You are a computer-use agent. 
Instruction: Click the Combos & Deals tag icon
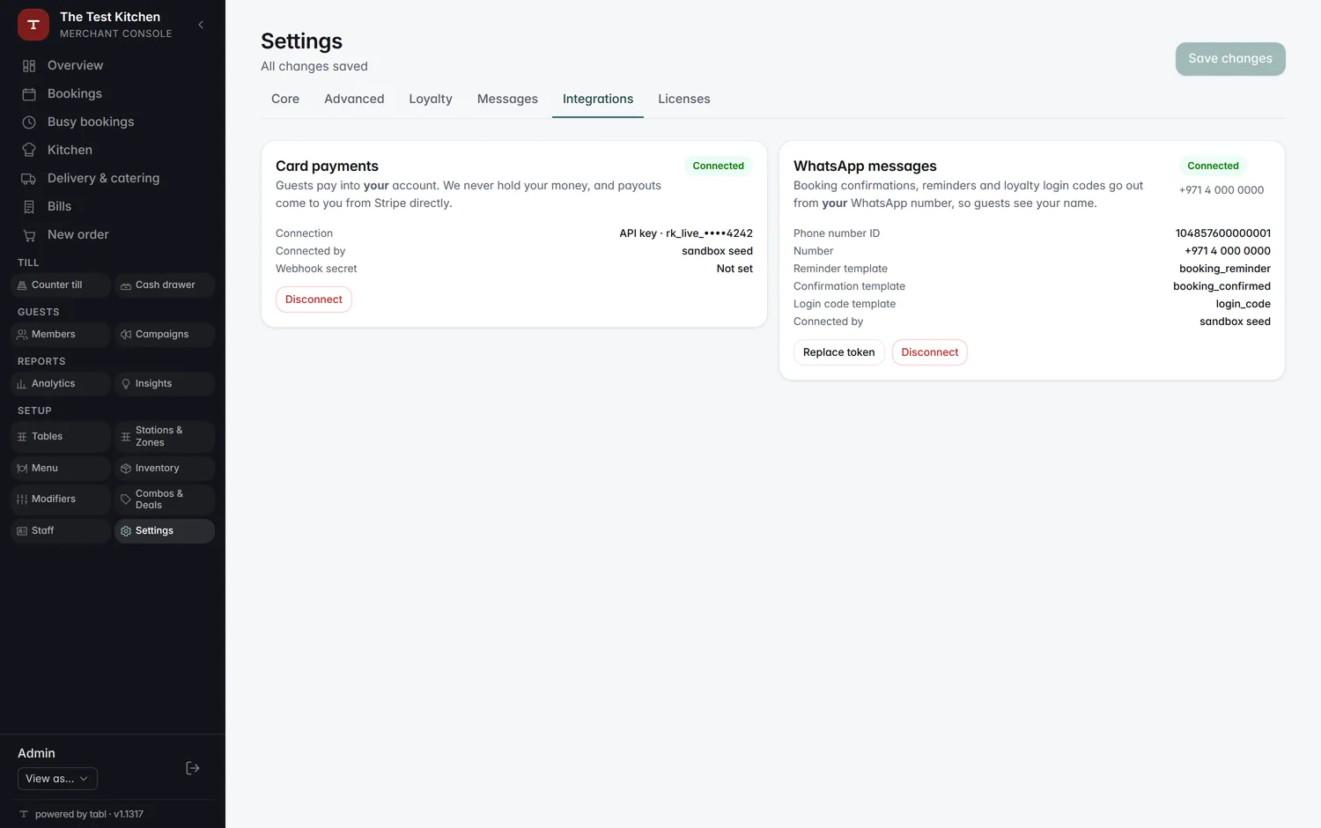coord(126,499)
